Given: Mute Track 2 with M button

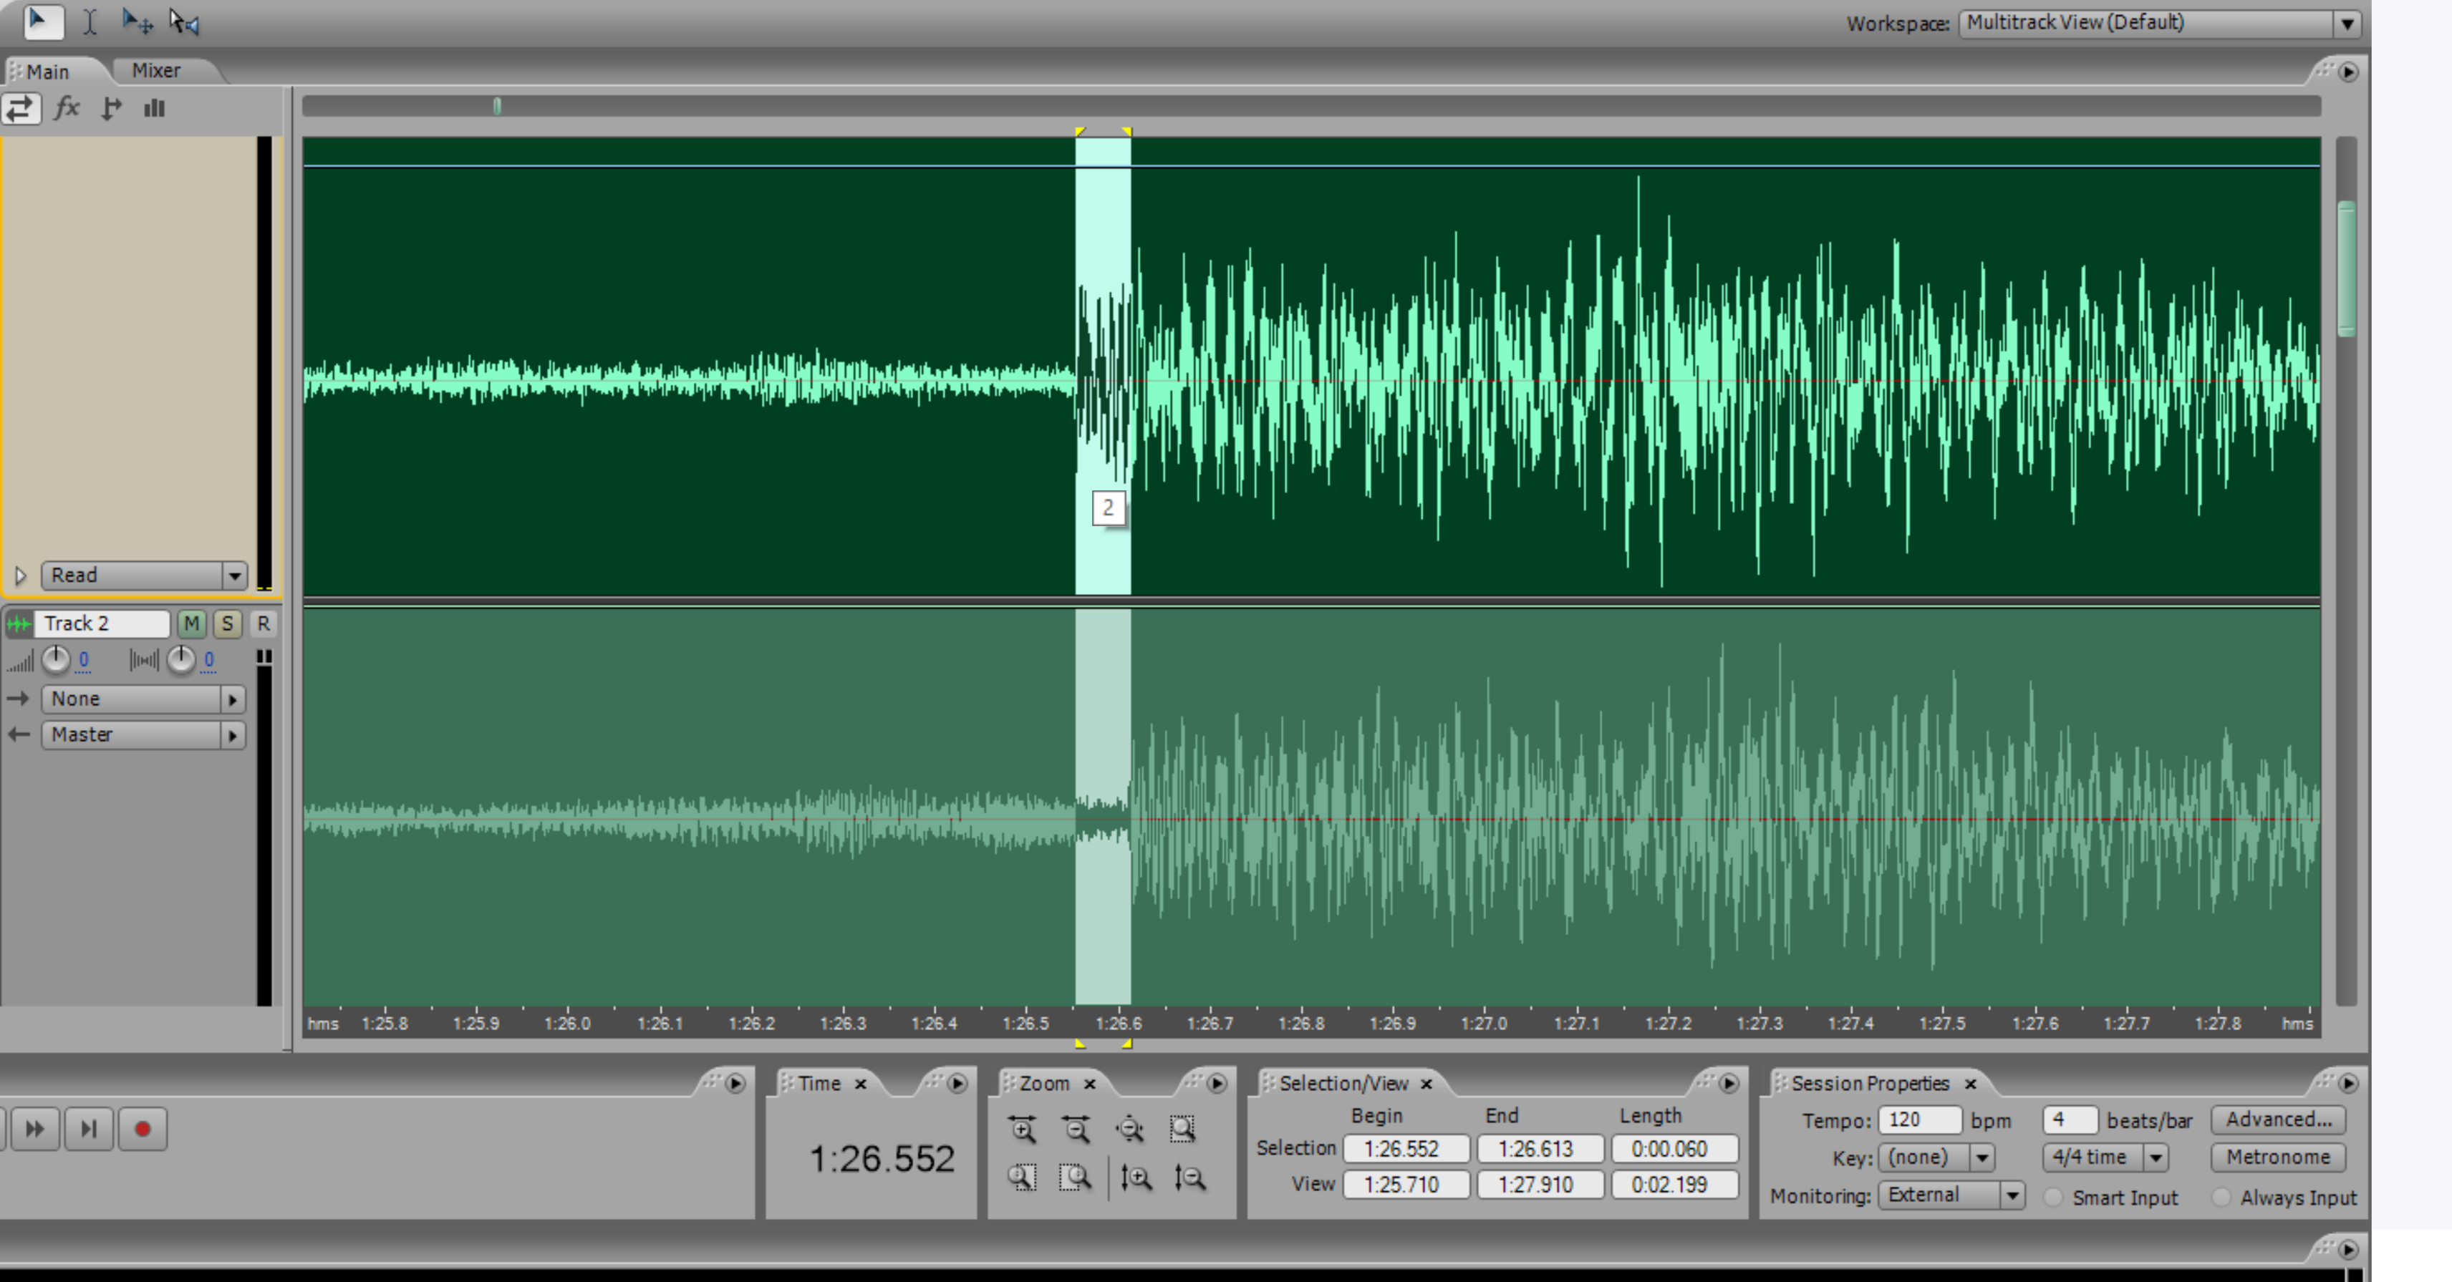Looking at the screenshot, I should pos(191,623).
